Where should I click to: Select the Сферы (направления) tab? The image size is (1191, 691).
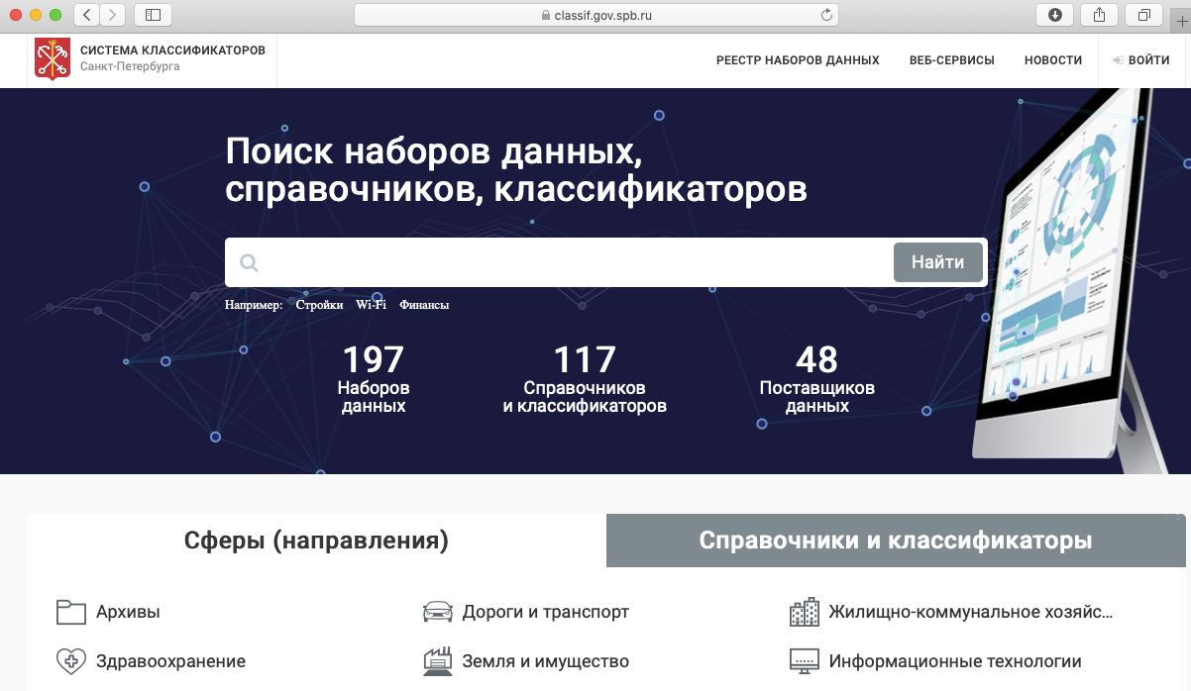pyautogui.click(x=316, y=541)
